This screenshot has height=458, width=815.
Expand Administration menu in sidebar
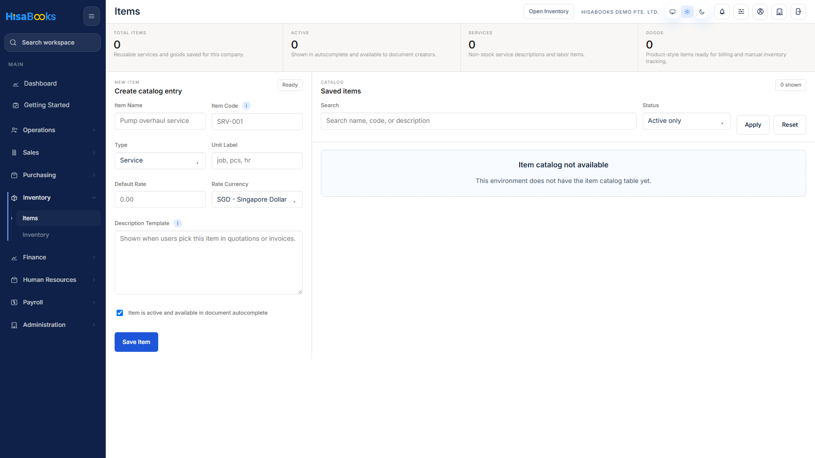(x=53, y=325)
